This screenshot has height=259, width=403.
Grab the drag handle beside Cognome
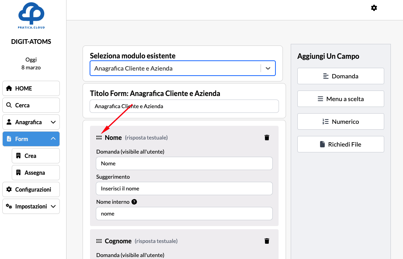(x=99, y=241)
